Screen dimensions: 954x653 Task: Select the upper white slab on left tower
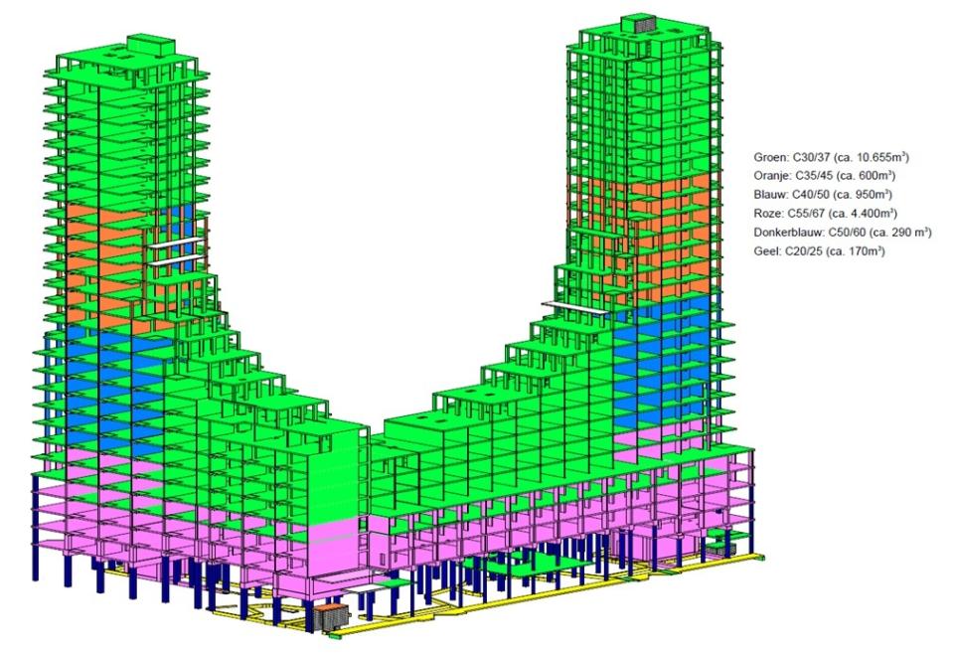tap(177, 243)
